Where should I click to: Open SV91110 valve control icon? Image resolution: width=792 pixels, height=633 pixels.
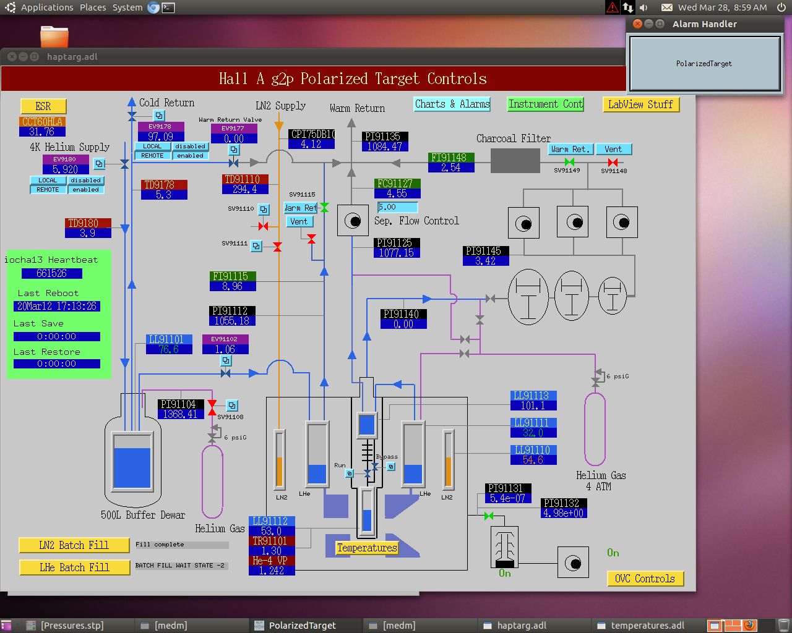pos(264,210)
